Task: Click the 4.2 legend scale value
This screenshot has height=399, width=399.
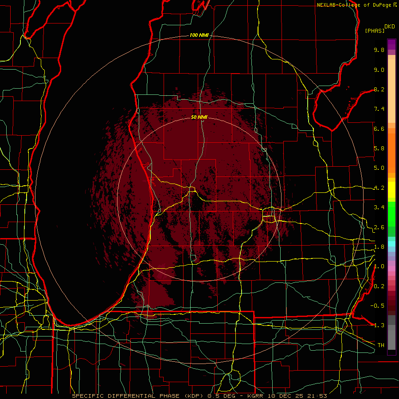Action: [379, 188]
